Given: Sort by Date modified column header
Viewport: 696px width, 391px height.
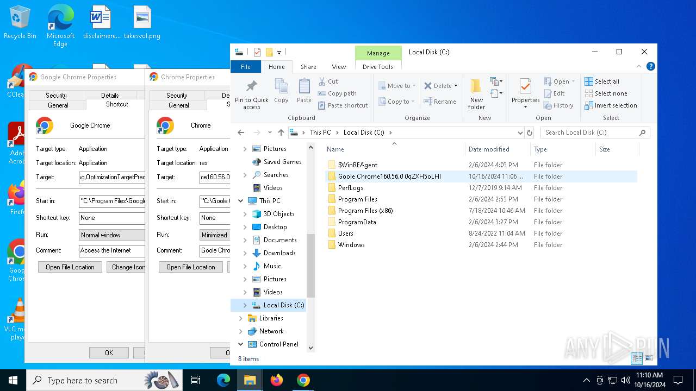Looking at the screenshot, I should click(x=489, y=149).
